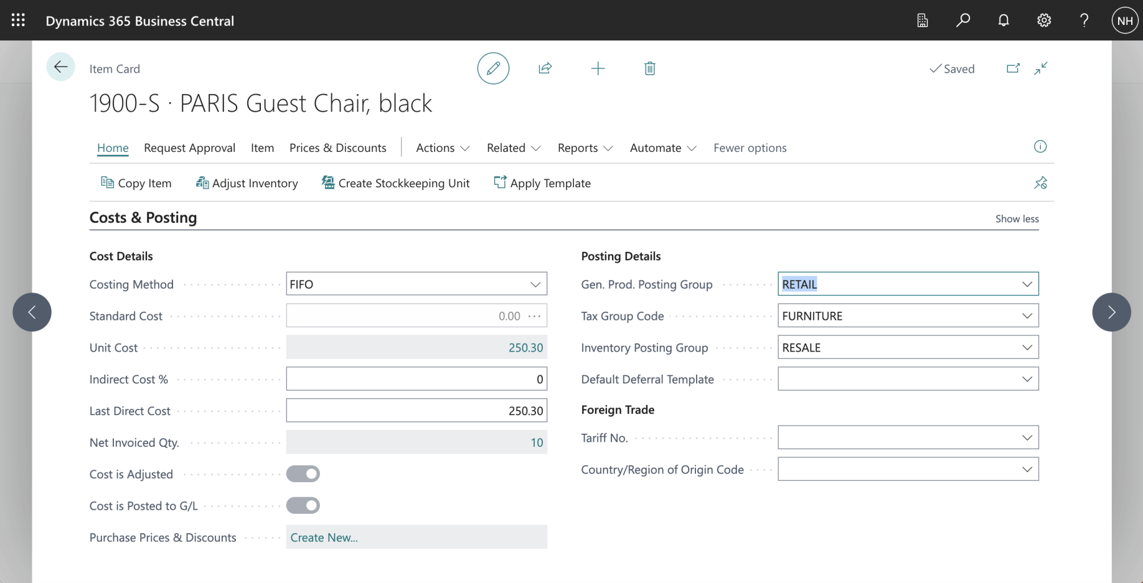Screen dimensions: 1143x583
Task: Open page in new window icon
Action: [1013, 68]
